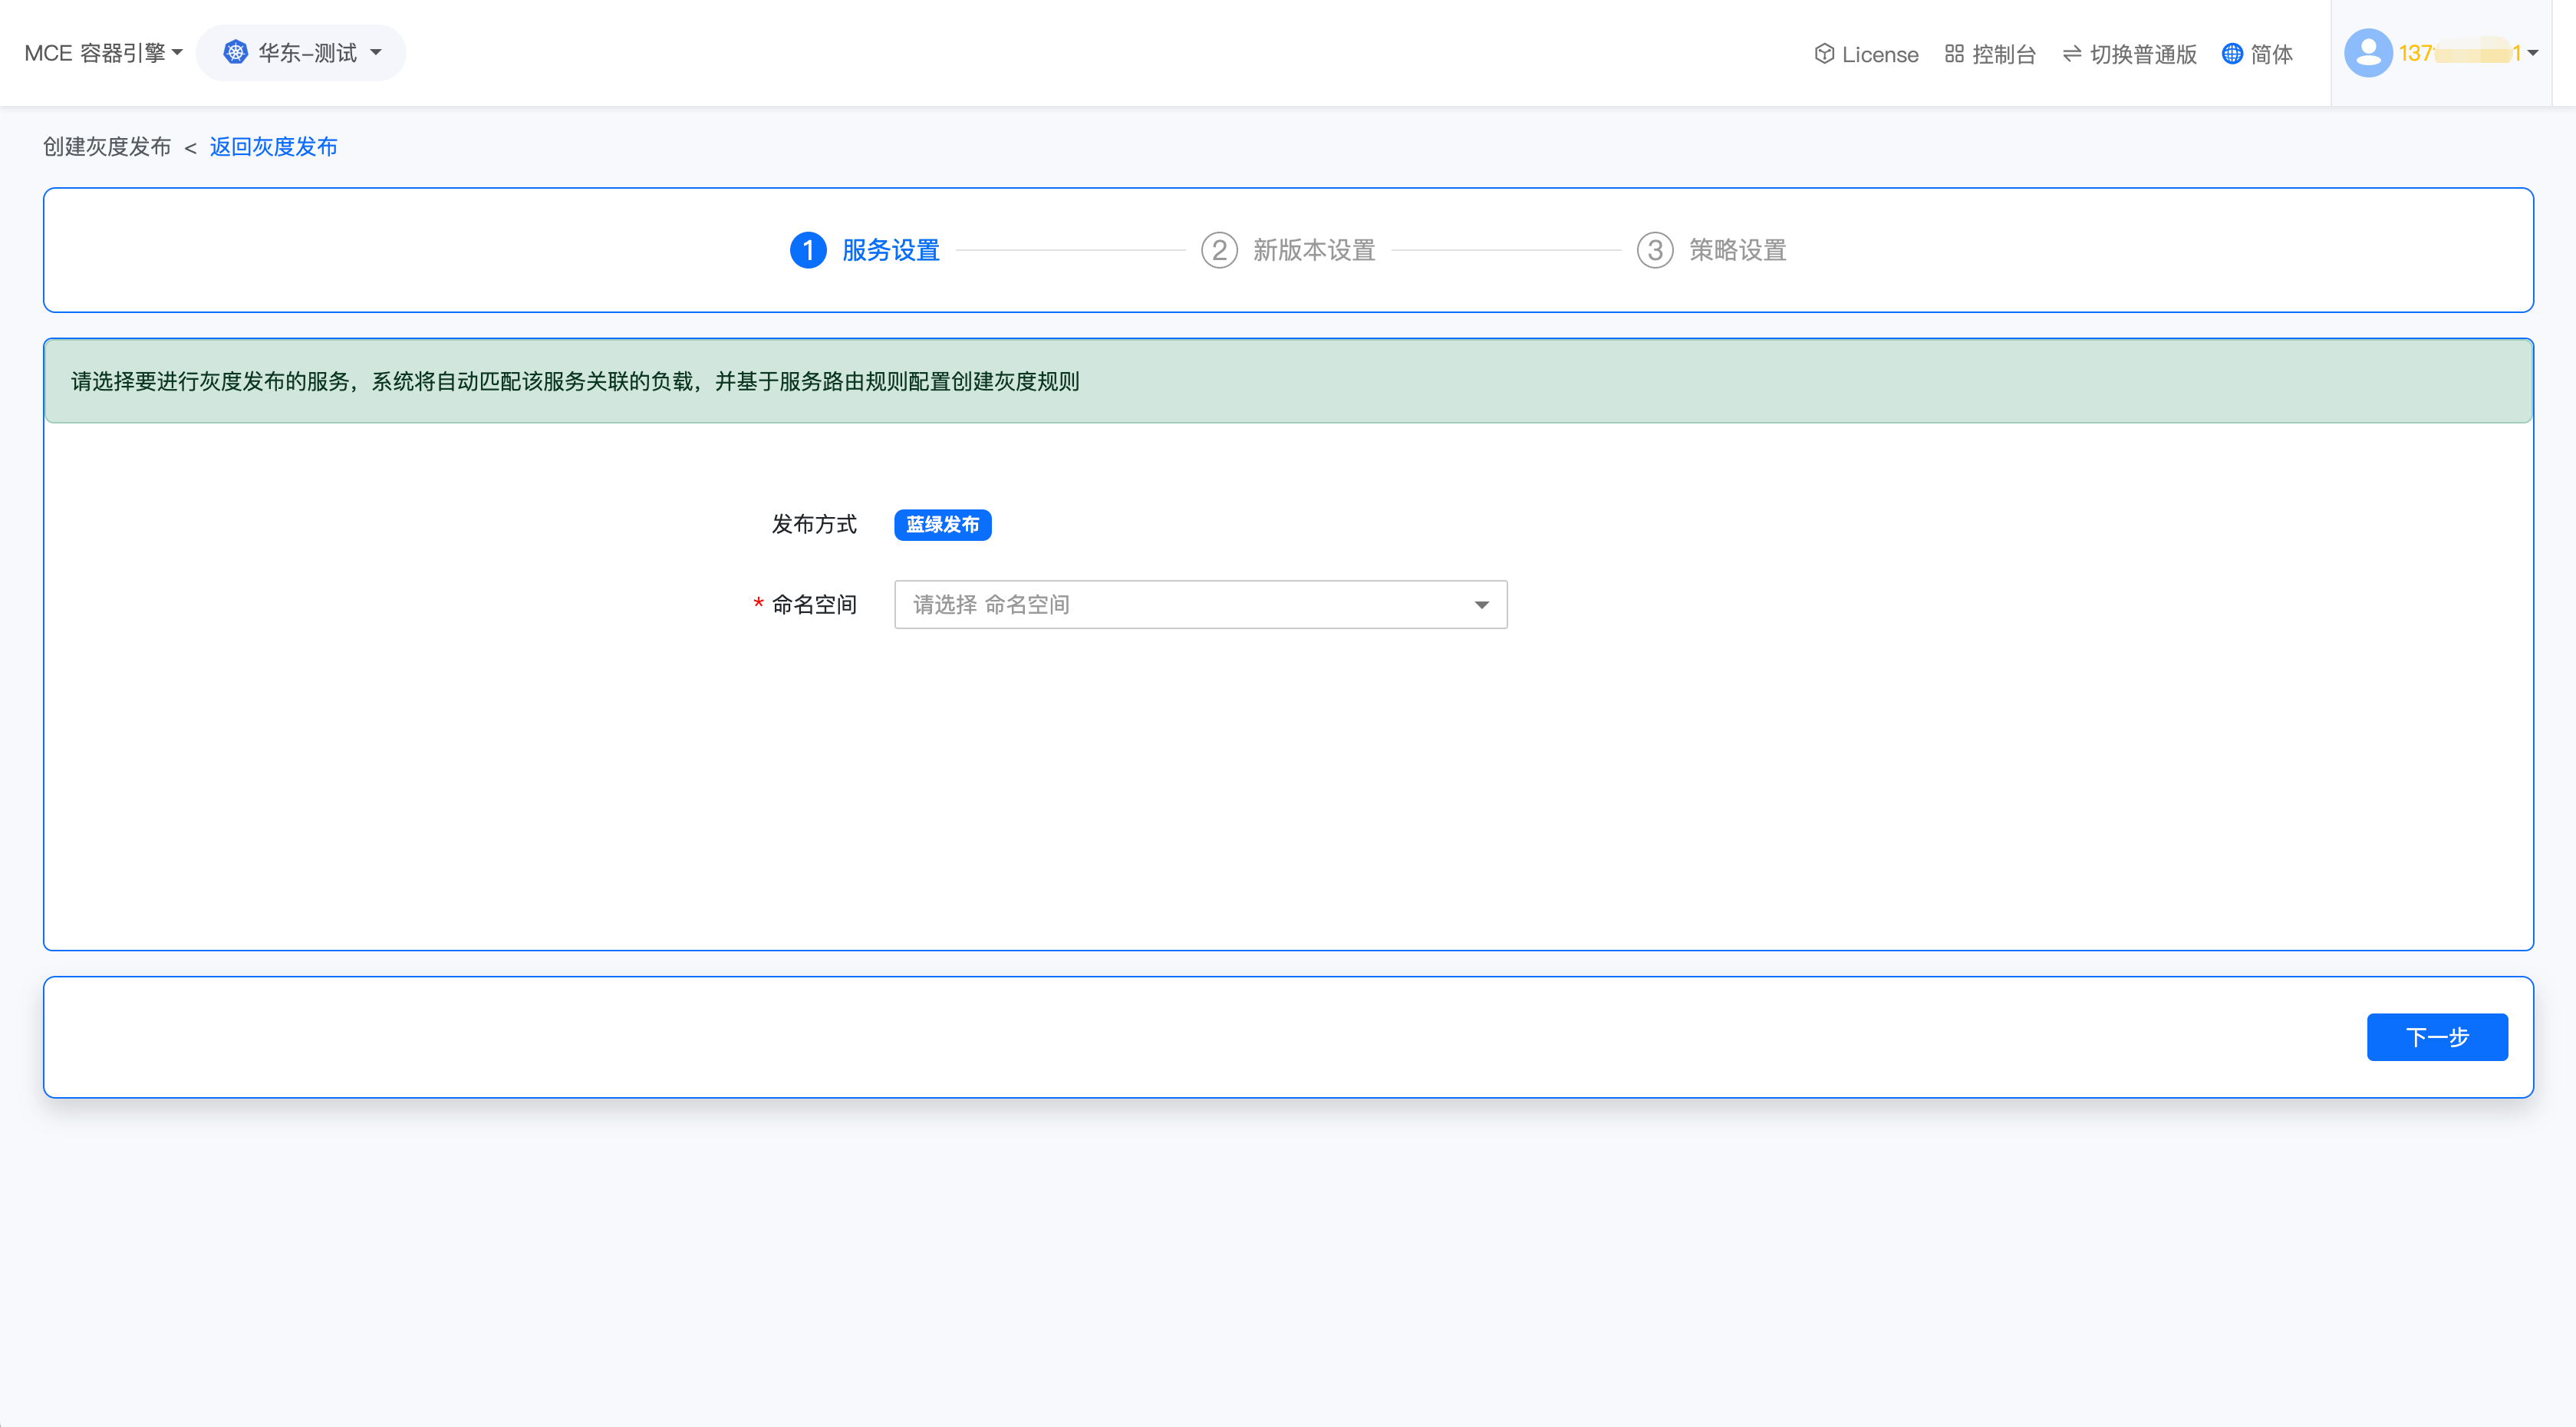This screenshot has width=2576, height=1427.
Task: Open the 命名空间 select dropdown arrow
Action: (1481, 605)
